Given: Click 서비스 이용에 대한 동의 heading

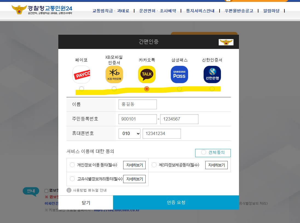Looking at the screenshot, I should tap(90, 151).
